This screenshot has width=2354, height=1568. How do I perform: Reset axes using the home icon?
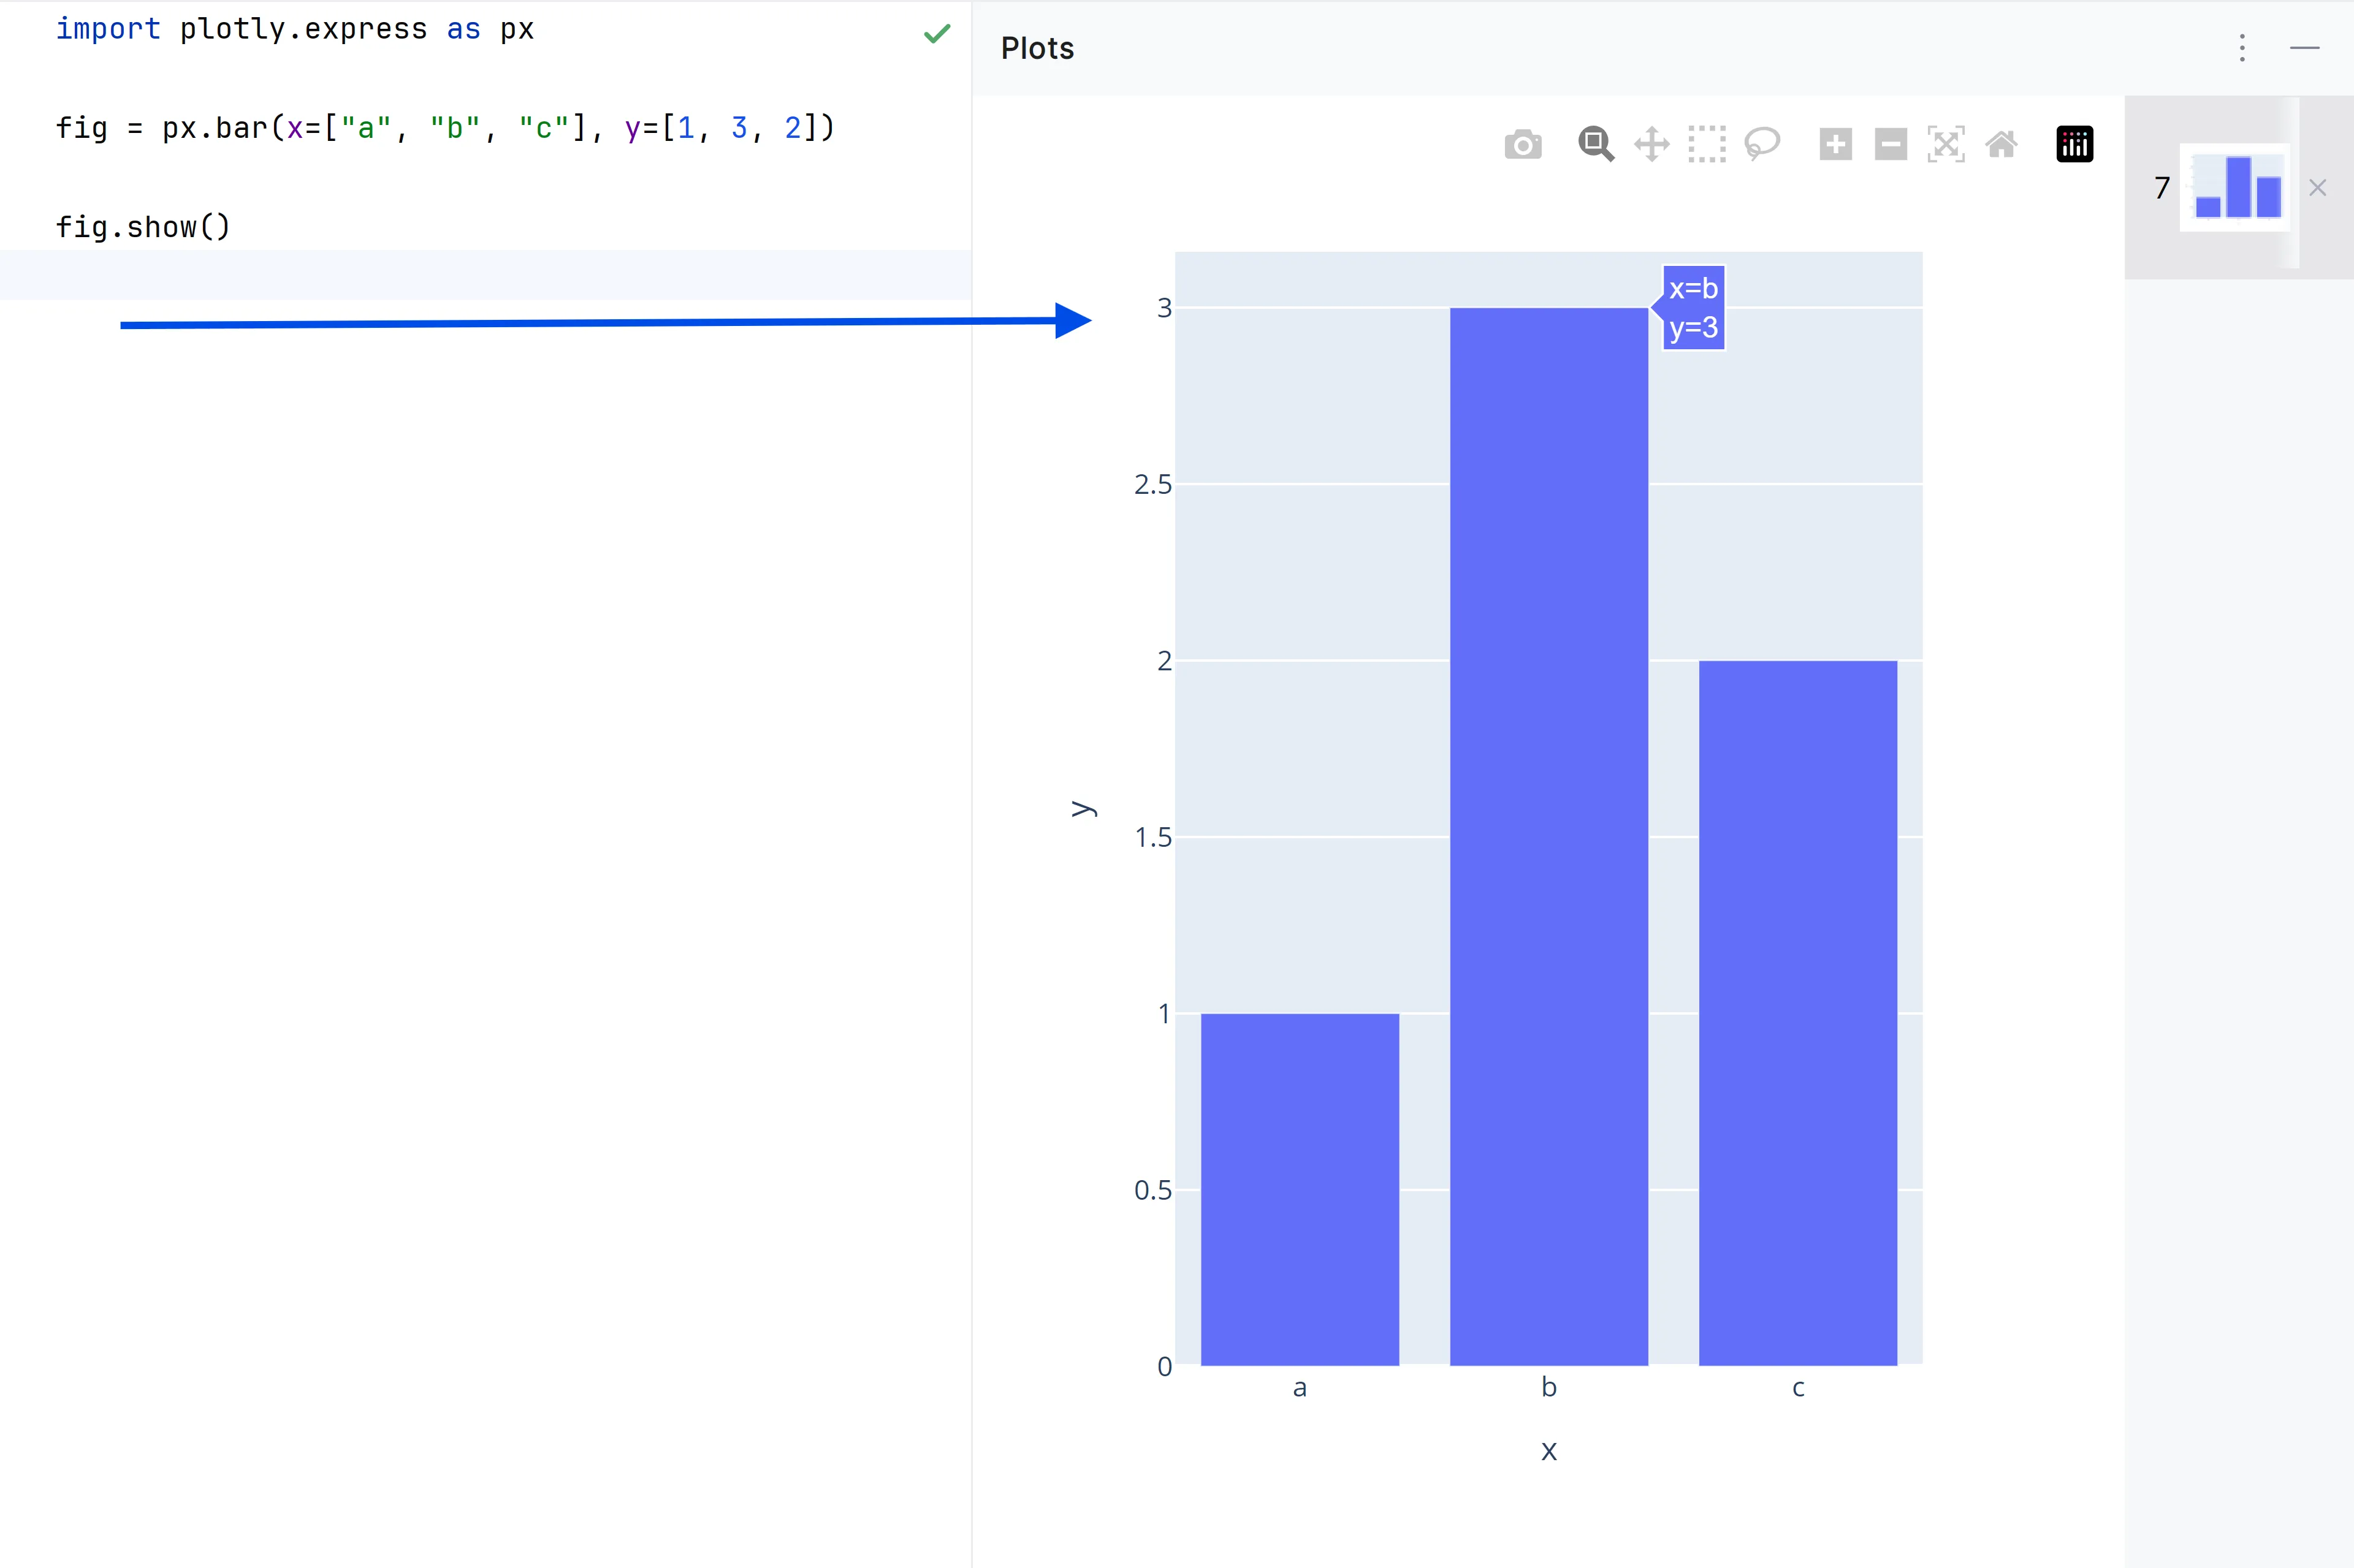[2001, 145]
